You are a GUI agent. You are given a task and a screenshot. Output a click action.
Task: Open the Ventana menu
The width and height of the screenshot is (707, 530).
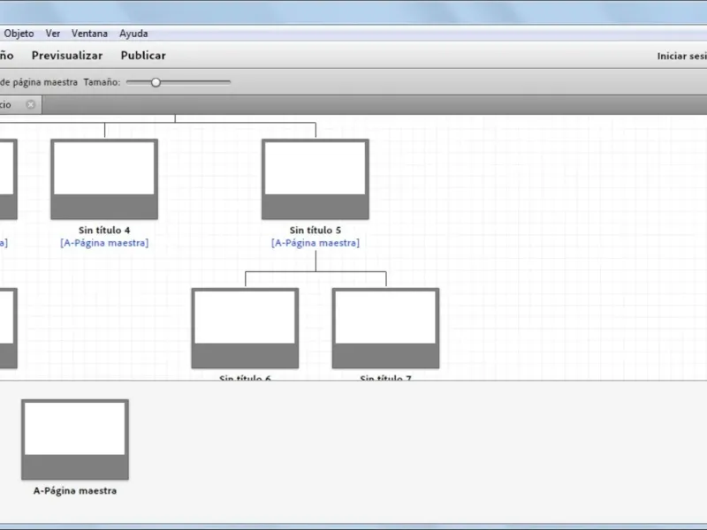tap(90, 34)
